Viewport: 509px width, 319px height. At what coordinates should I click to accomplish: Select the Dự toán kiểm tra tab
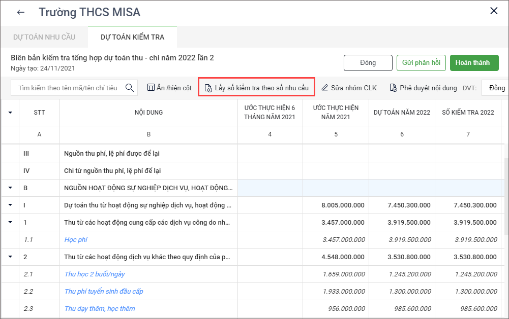(132, 38)
